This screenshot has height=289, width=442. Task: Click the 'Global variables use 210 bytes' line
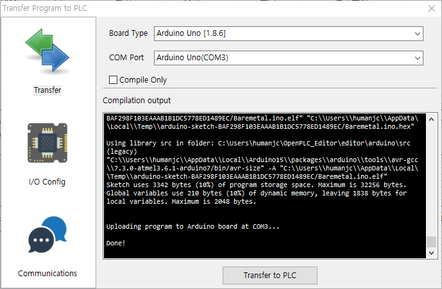[256, 193]
